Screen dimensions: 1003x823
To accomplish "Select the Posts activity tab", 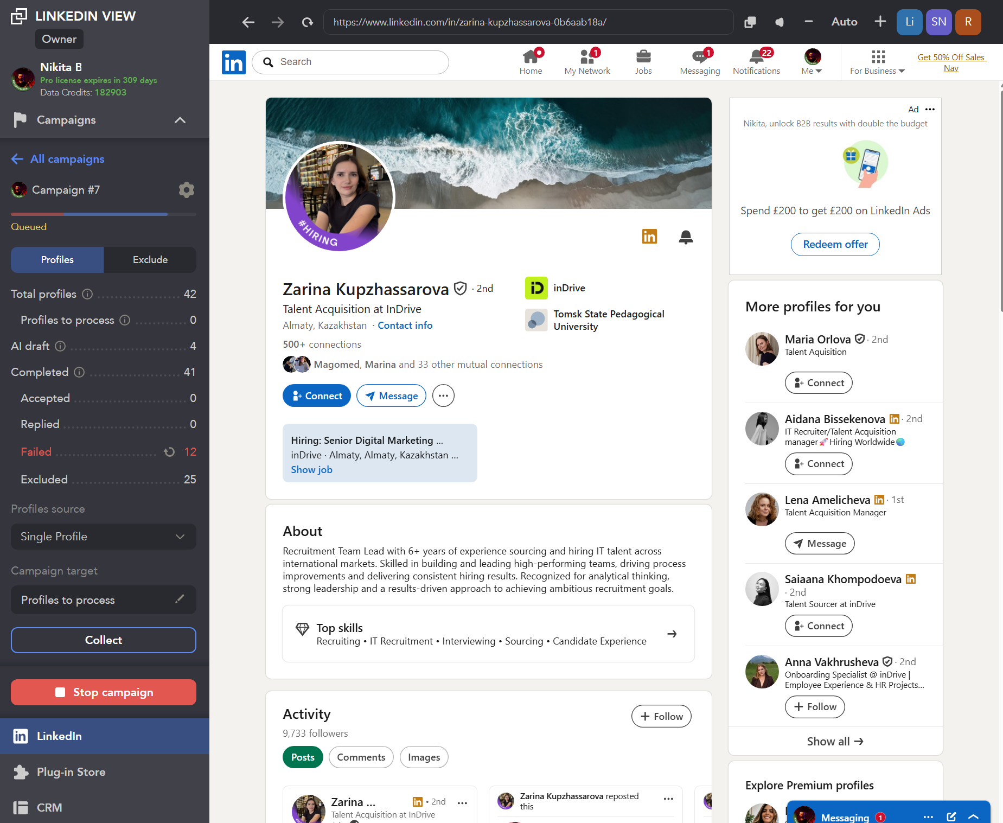I will tap(303, 757).
